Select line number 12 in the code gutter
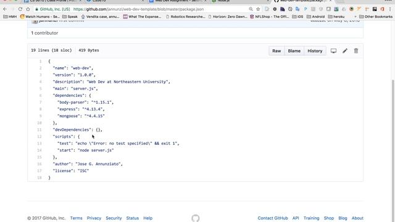The height and width of the screenshot is (222, 395). (39, 136)
